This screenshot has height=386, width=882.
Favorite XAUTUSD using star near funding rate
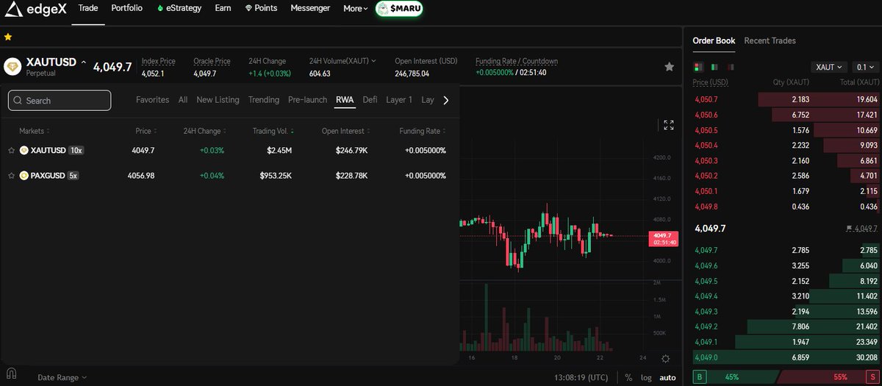[x=669, y=67]
